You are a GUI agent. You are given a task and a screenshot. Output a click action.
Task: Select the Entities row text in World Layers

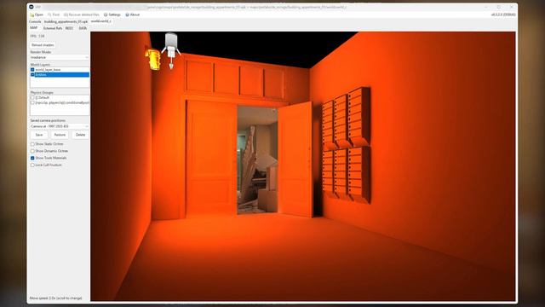click(41, 74)
